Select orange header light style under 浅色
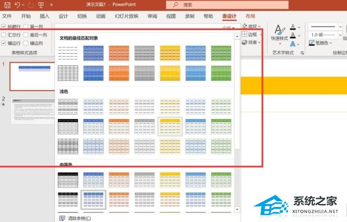 [119, 127]
